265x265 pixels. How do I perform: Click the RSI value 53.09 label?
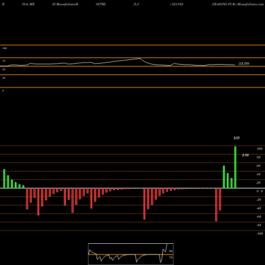pos(244,64)
